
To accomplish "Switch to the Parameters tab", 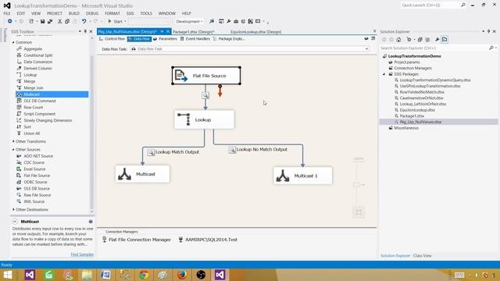I will click(165, 39).
